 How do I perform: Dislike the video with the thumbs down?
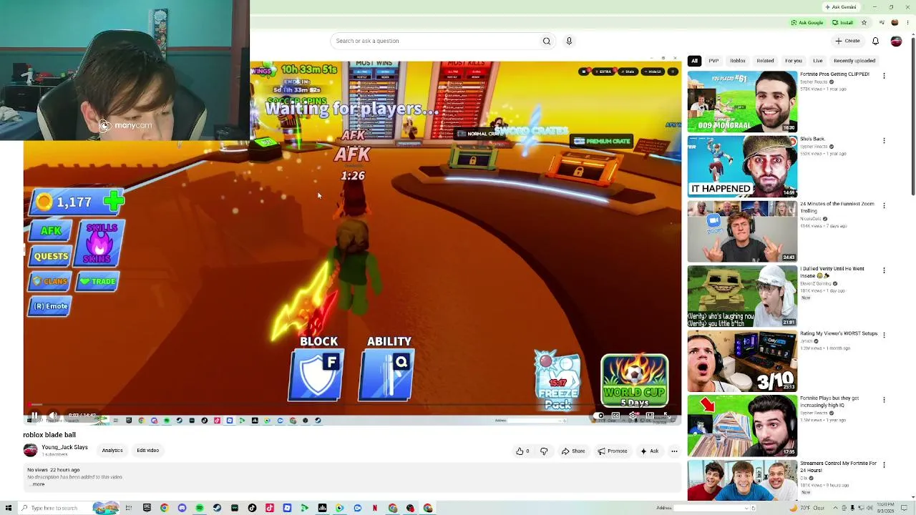544,451
